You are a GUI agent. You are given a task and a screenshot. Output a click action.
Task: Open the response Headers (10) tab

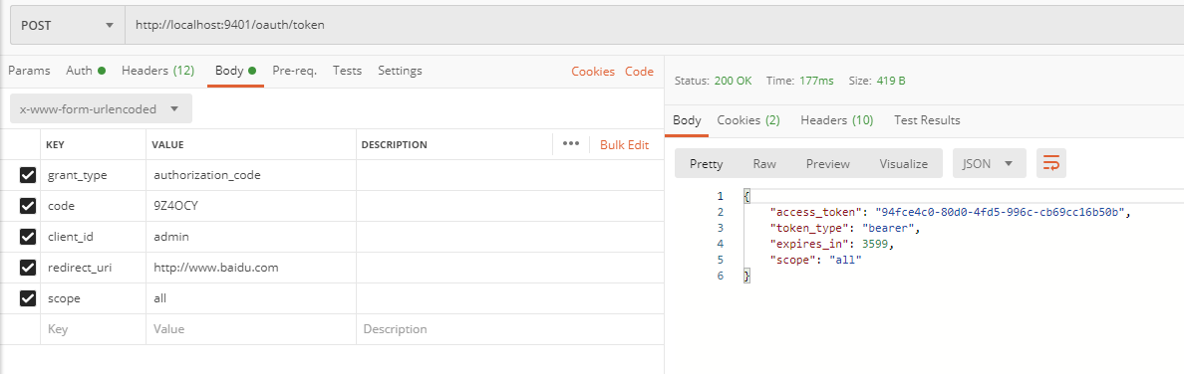coord(836,120)
